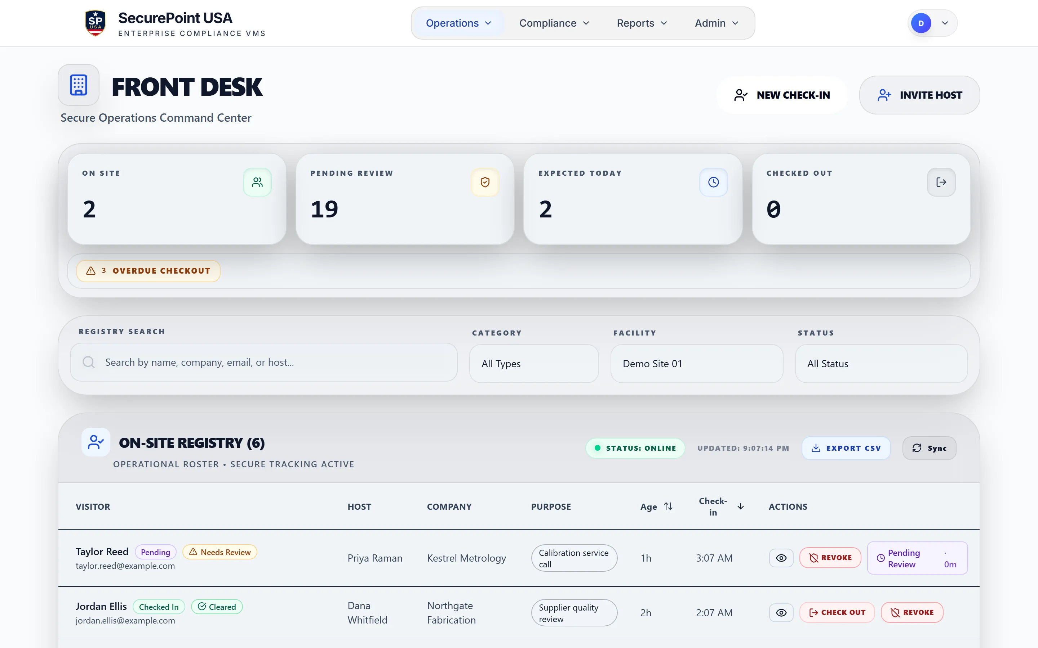1038x648 pixels.
Task: Click the Sync button
Action: pos(929,448)
